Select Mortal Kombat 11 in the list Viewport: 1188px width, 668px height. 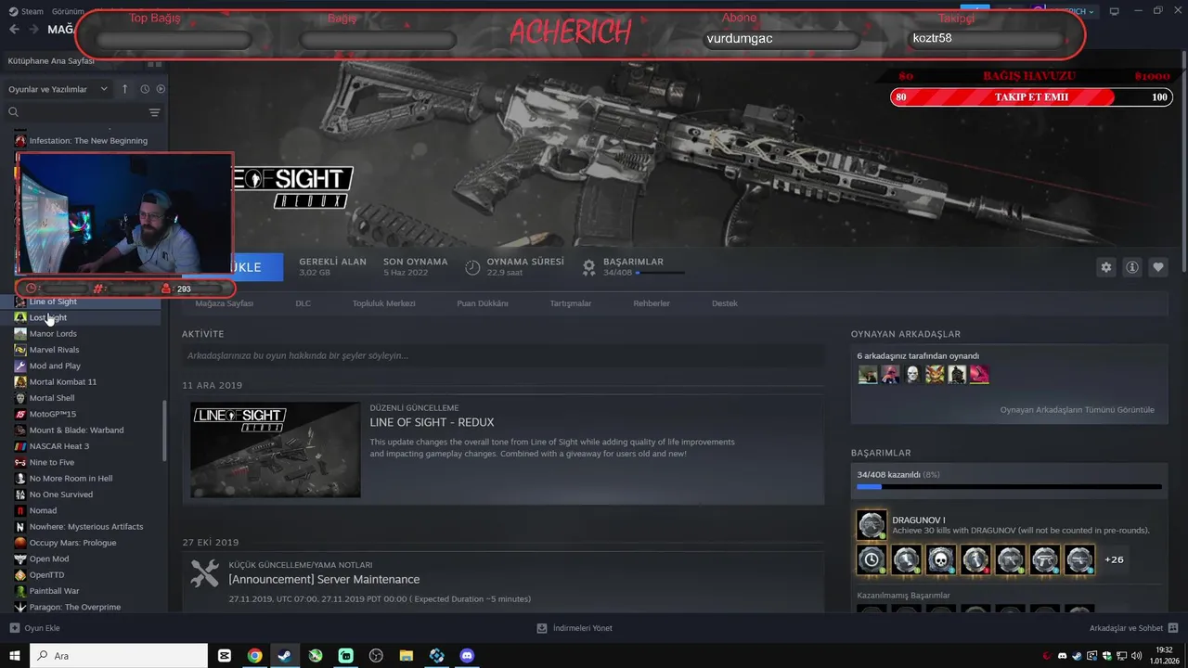tap(63, 382)
